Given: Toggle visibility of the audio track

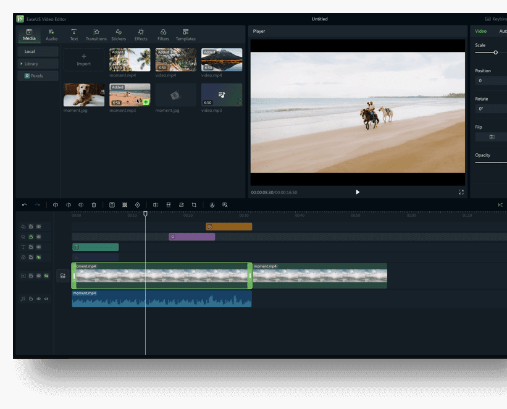Looking at the screenshot, I should [38, 298].
